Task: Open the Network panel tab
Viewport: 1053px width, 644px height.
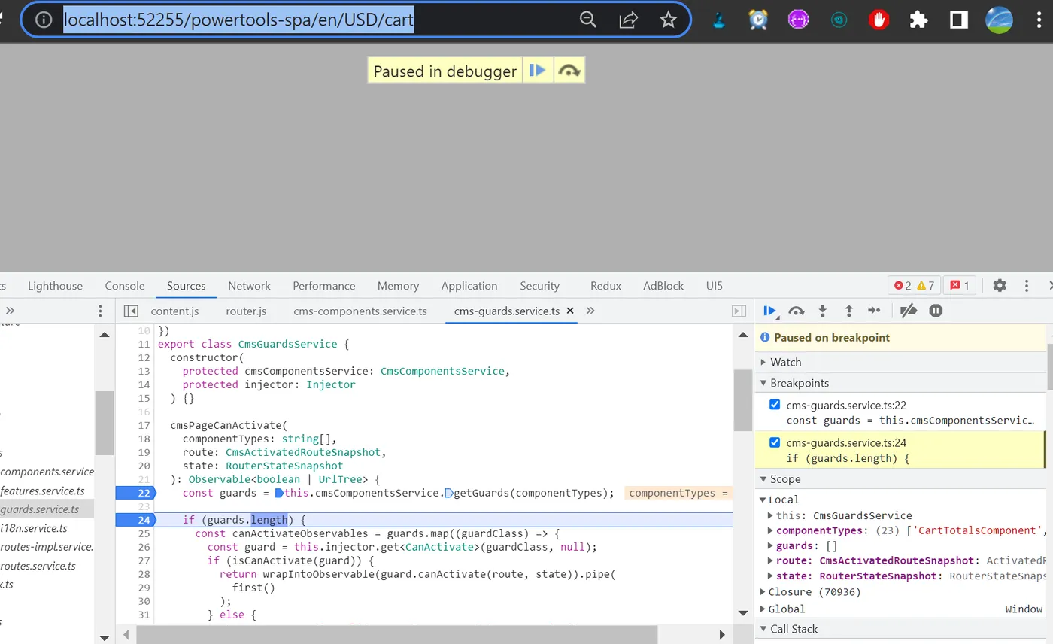Action: pos(249,286)
